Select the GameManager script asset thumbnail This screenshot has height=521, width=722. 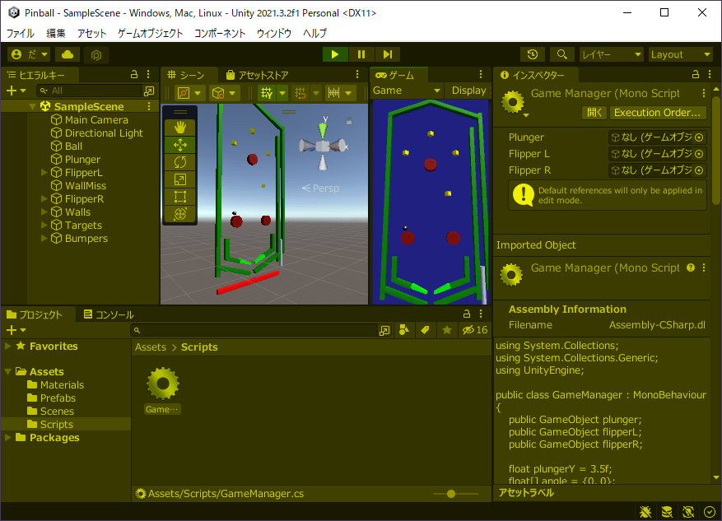(x=162, y=384)
